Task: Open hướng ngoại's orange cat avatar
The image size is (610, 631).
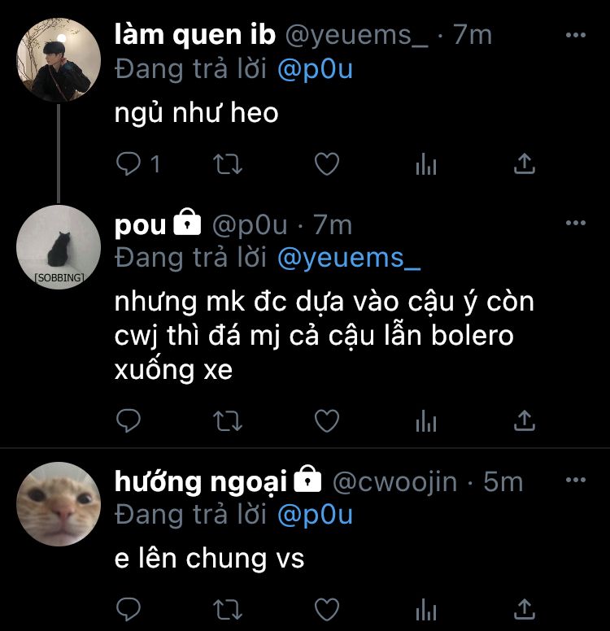Action: [x=59, y=504]
